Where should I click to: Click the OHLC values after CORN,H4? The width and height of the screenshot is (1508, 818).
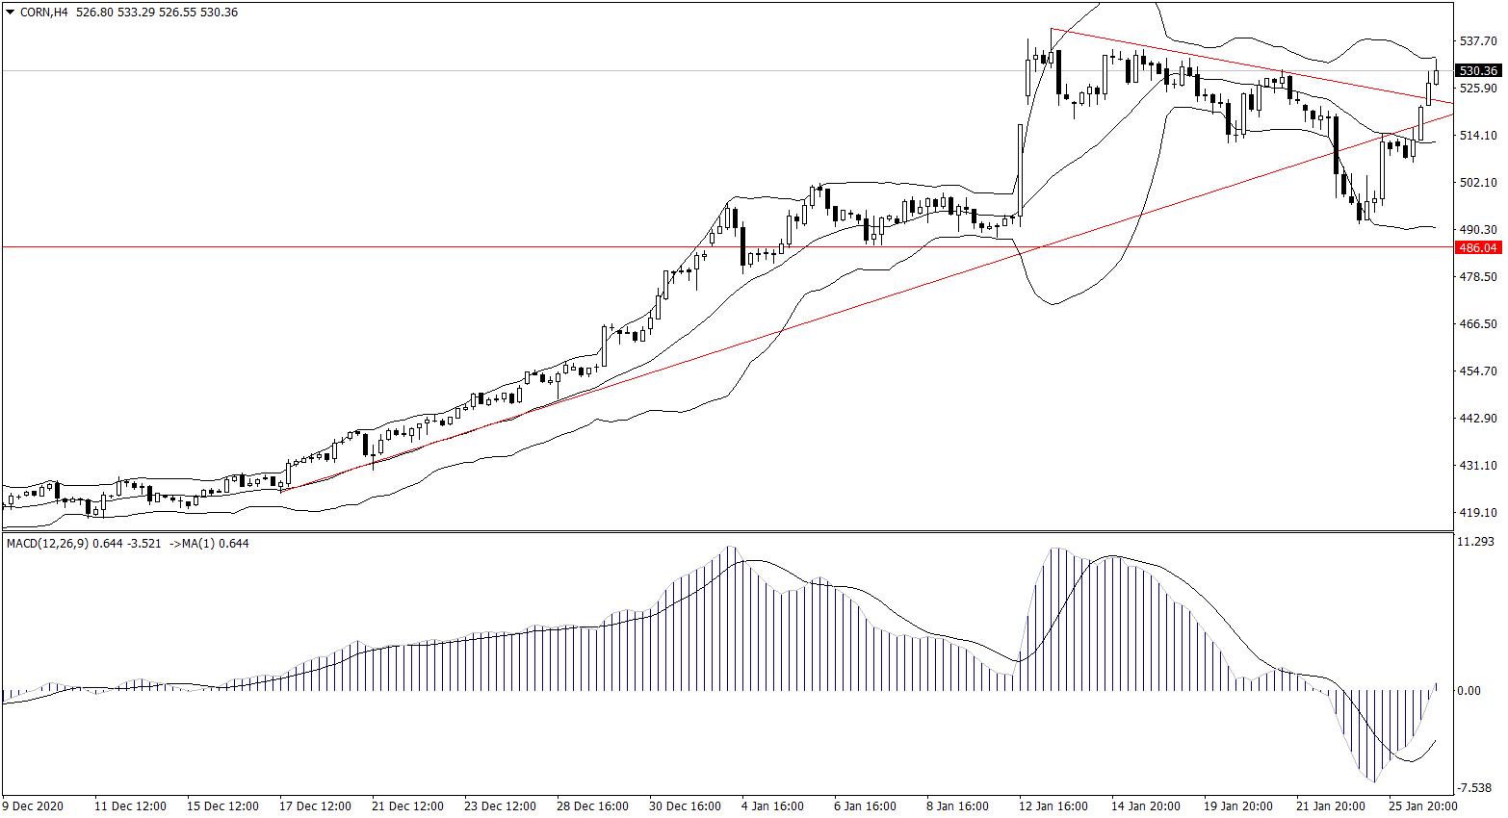156,13
